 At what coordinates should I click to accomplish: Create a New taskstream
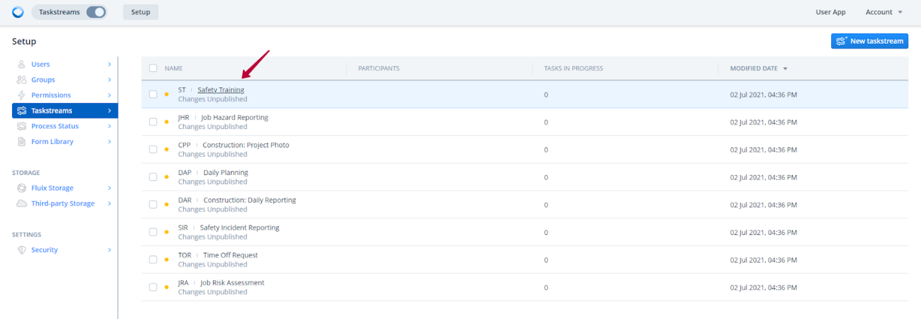tap(869, 41)
